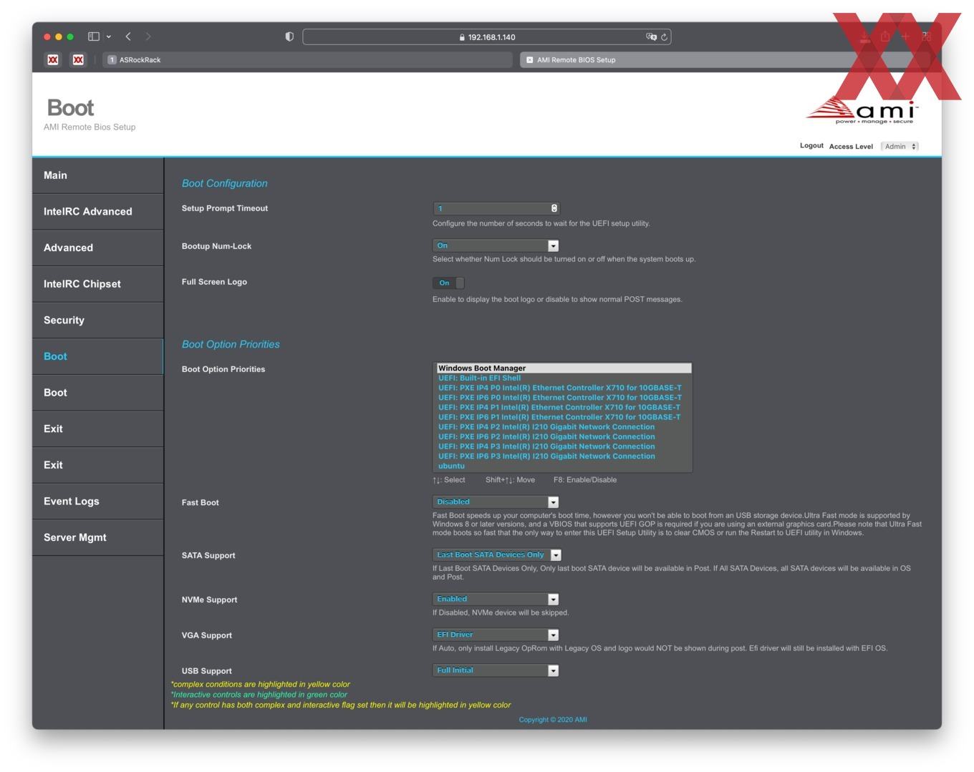Open the second pinned XX tab
This screenshot has width=974, height=772.
pos(78,60)
